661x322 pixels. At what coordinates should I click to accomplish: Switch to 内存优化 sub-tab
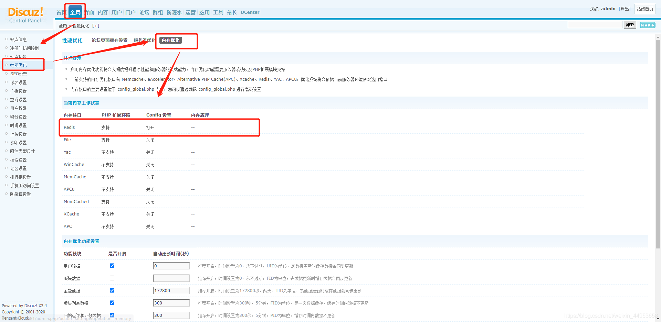coord(171,41)
